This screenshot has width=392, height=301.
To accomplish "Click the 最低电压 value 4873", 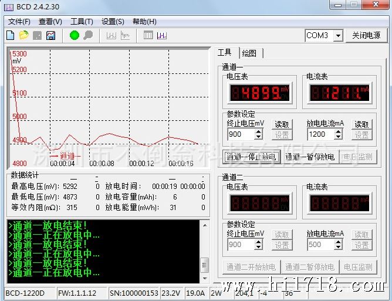I will tap(70, 197).
